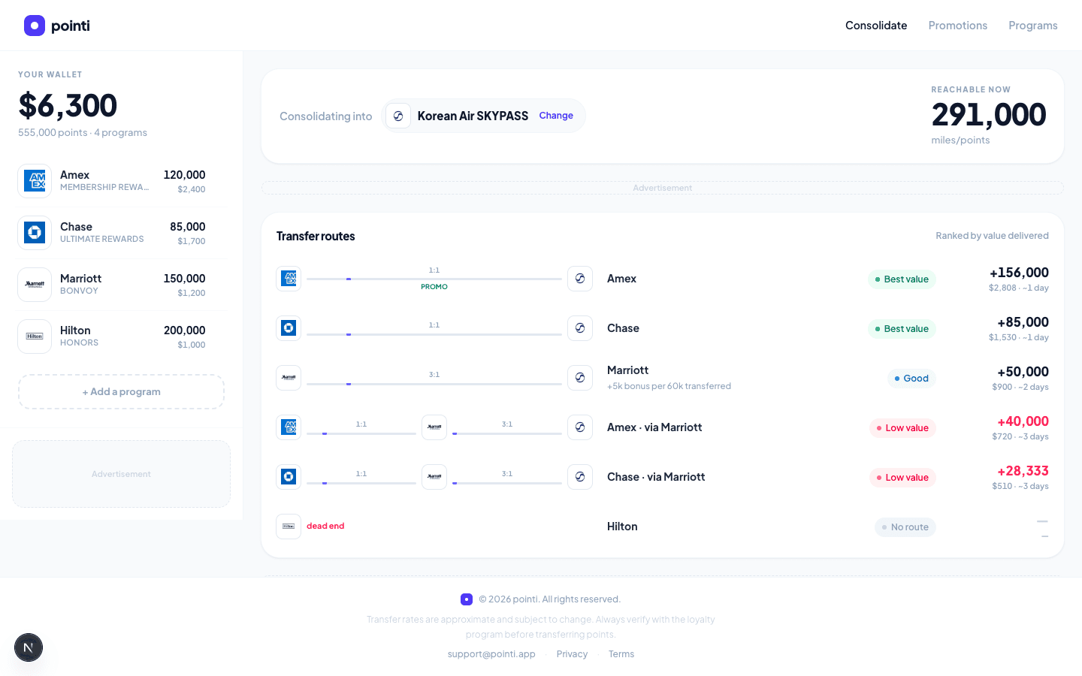Click the 'Consolidating into' label
The width and height of the screenshot is (1082, 676).
[x=326, y=116]
